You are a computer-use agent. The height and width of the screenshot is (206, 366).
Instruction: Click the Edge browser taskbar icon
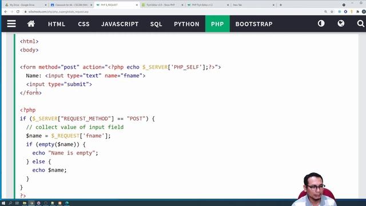pos(67,203)
